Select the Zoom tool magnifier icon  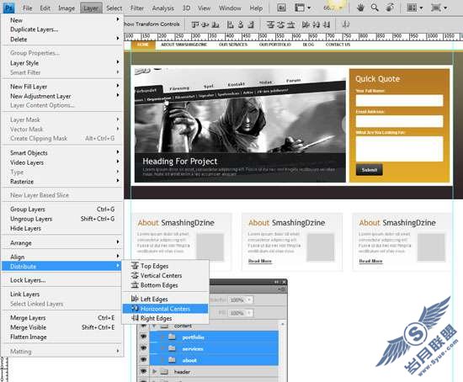(x=375, y=8)
